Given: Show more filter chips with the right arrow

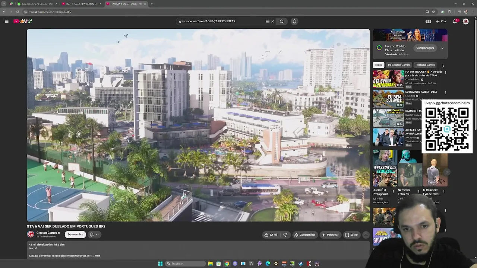Looking at the screenshot, I should [443, 66].
